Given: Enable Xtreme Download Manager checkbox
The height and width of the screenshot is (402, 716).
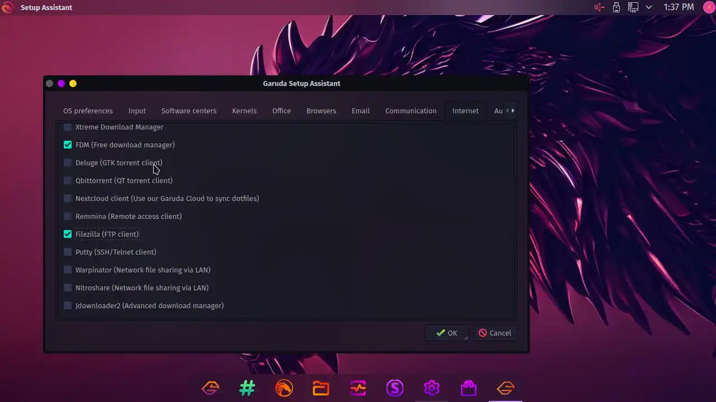Looking at the screenshot, I should click(x=68, y=127).
